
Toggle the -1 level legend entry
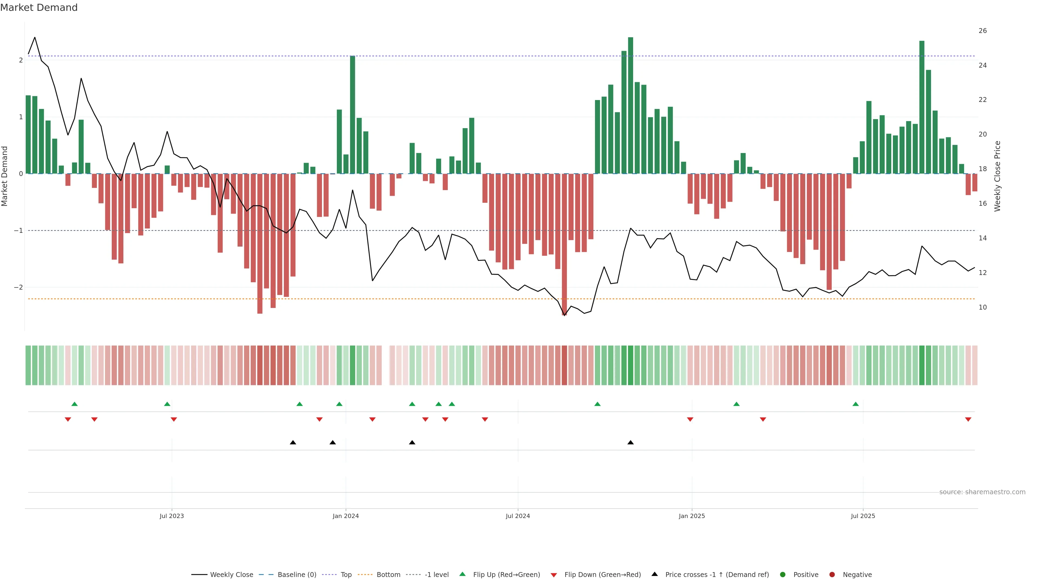coord(436,575)
